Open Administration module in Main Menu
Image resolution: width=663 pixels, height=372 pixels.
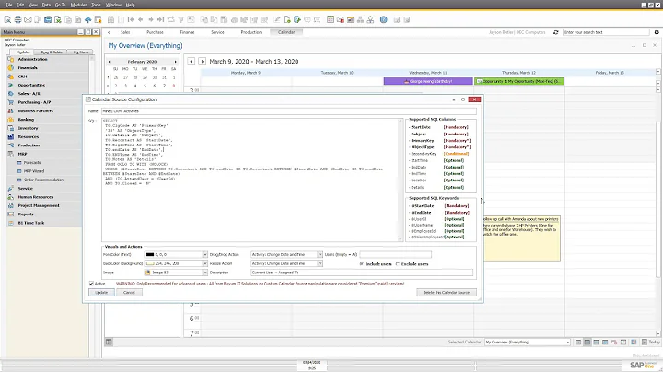tap(32, 59)
